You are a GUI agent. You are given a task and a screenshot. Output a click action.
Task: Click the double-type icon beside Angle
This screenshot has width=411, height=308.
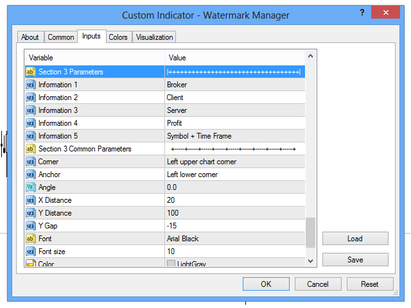[x=31, y=187]
